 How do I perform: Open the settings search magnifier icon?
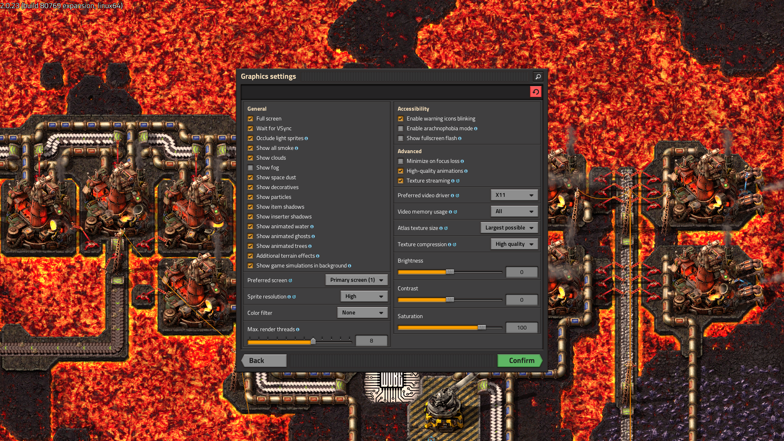pos(538,76)
